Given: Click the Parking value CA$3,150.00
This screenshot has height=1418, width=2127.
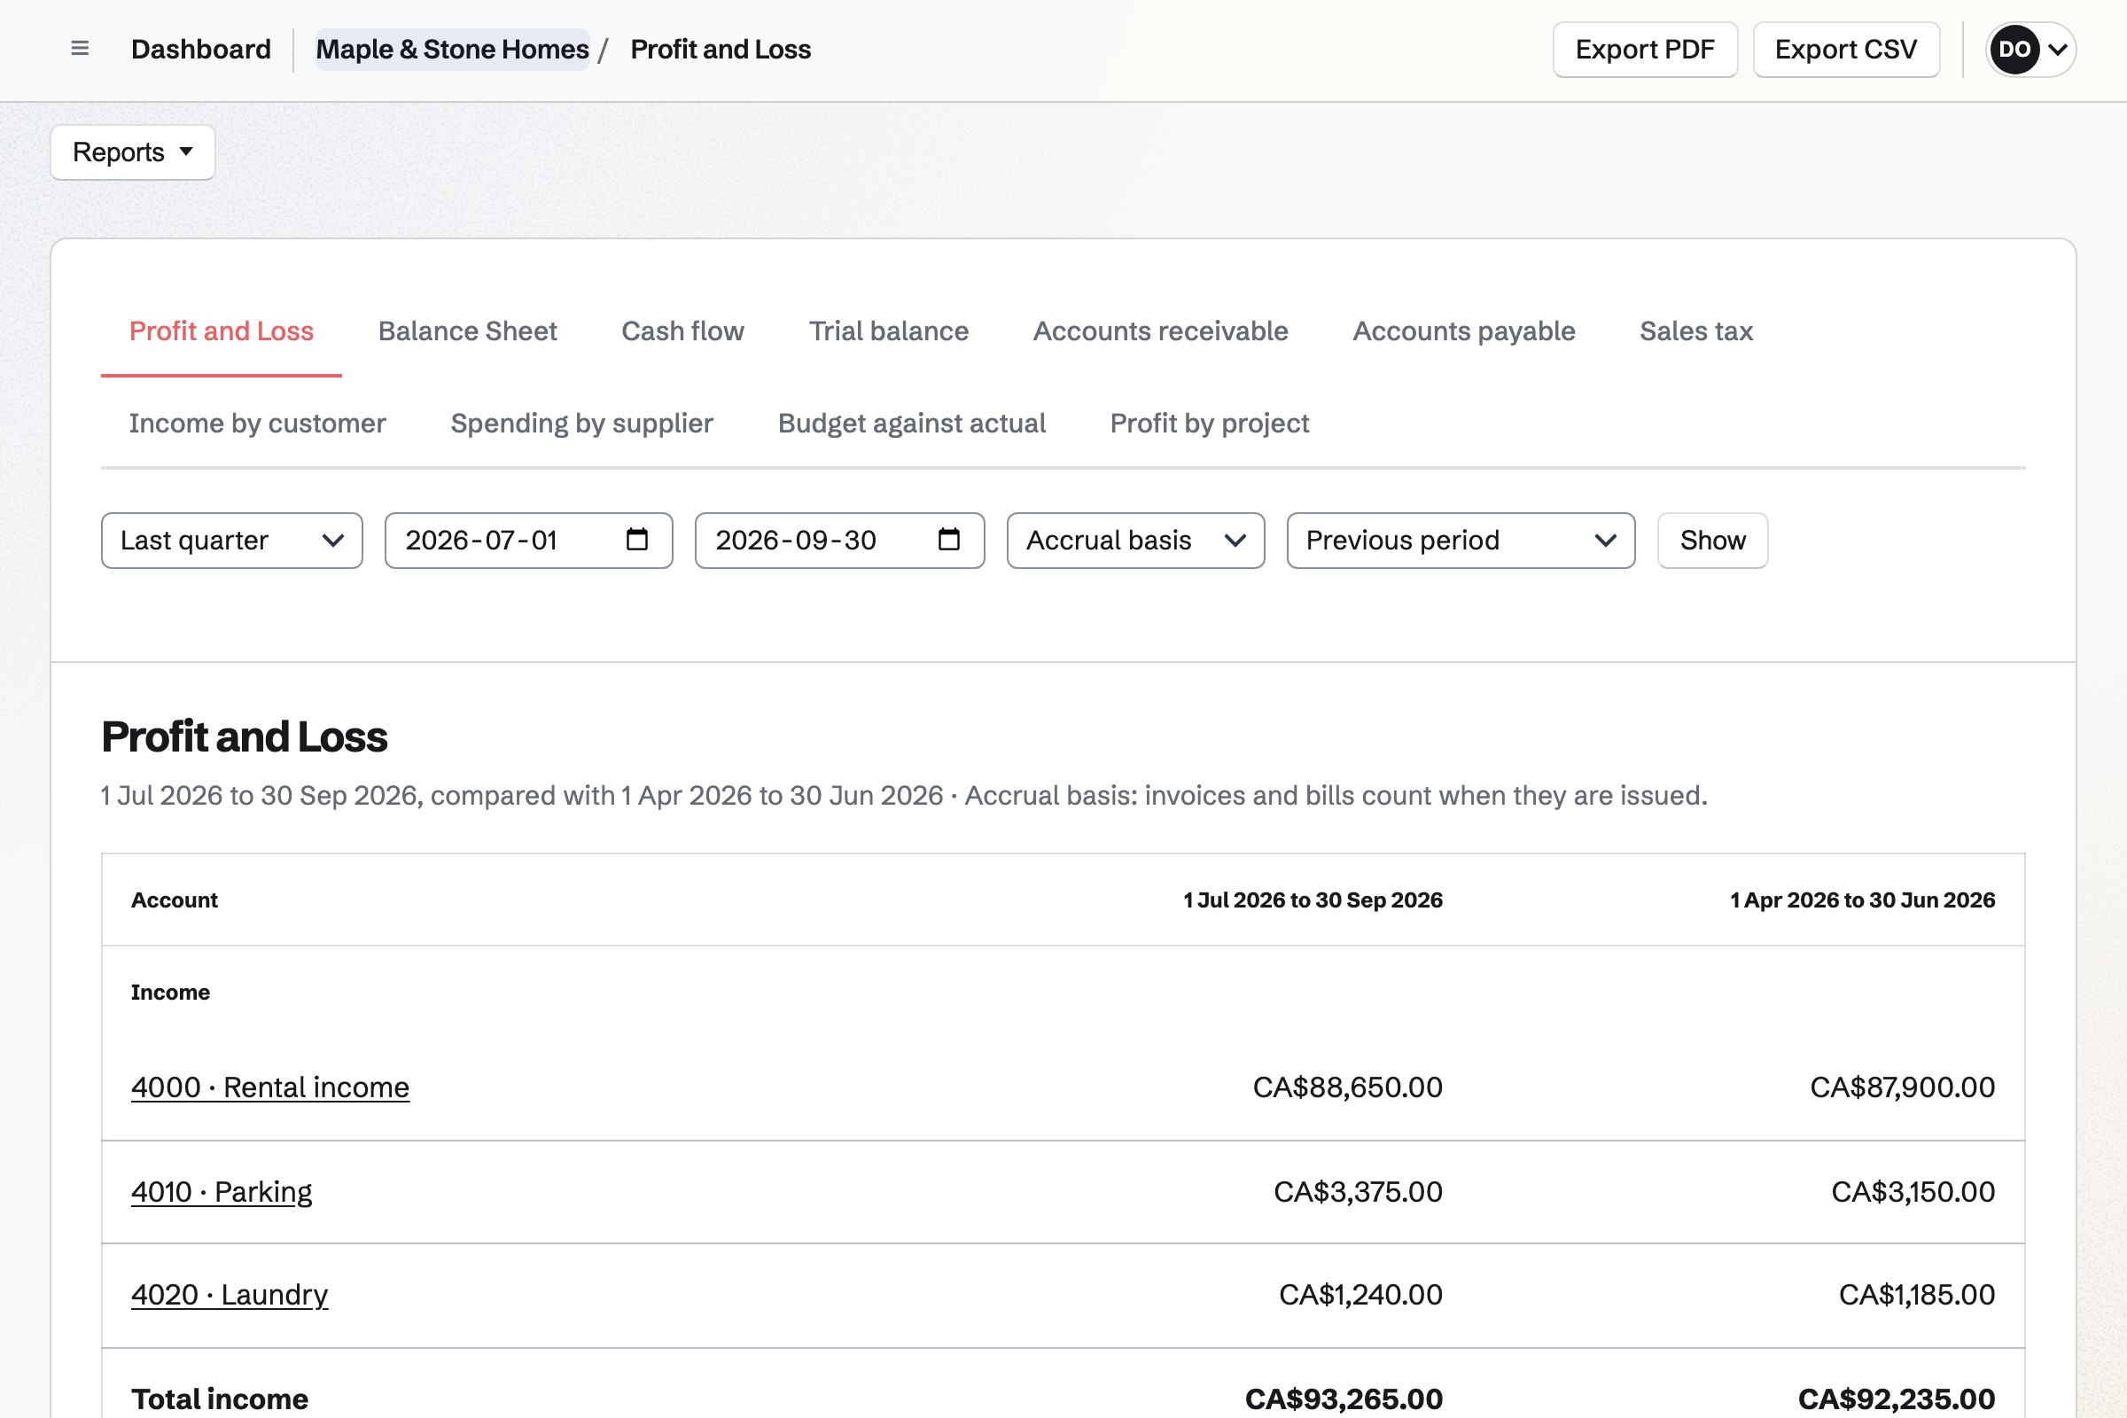Looking at the screenshot, I should [x=1913, y=1192].
